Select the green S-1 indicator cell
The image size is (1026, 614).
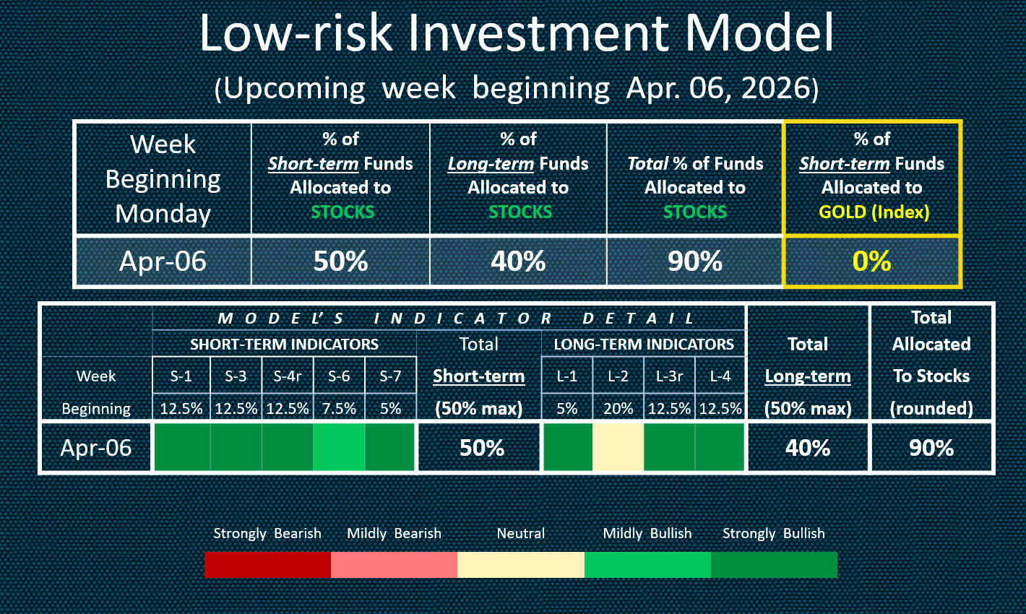click(x=181, y=448)
